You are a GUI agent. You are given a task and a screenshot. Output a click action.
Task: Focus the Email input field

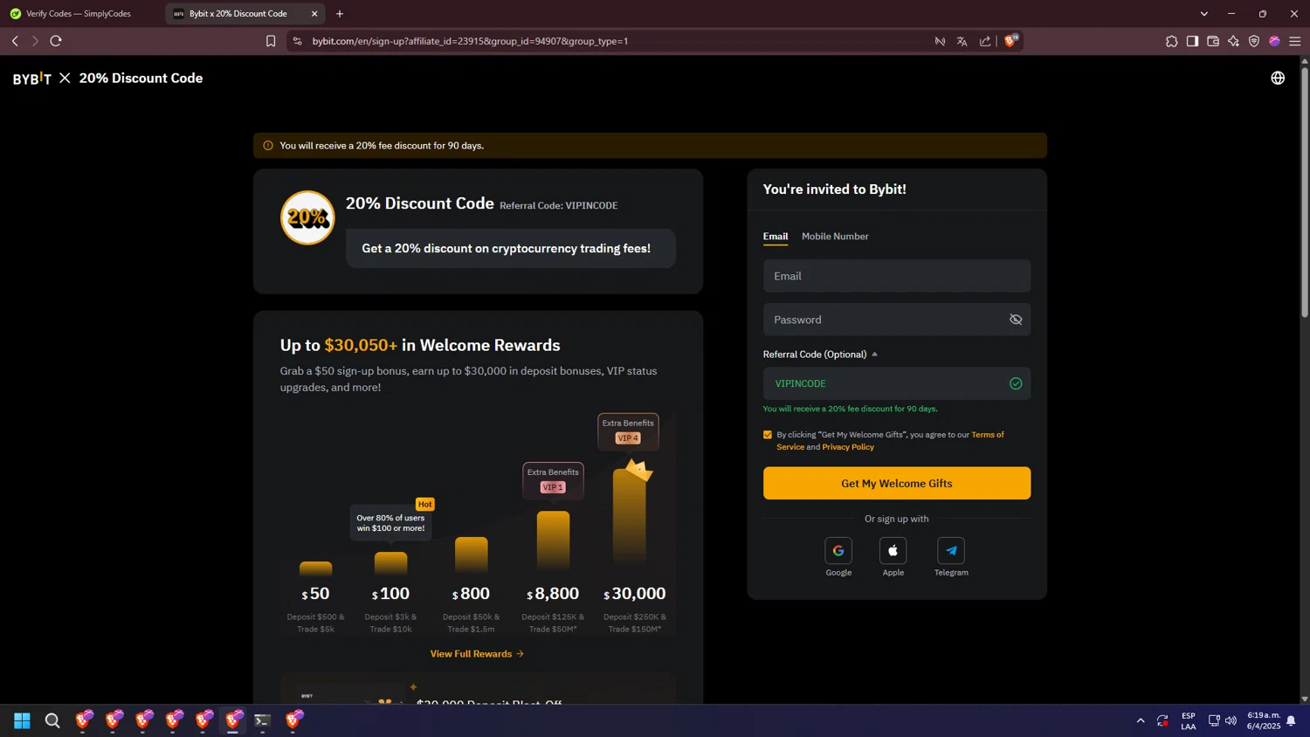tap(897, 276)
